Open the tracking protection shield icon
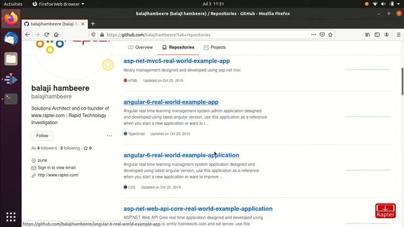Viewport: 404px width, 227px height. [93, 35]
